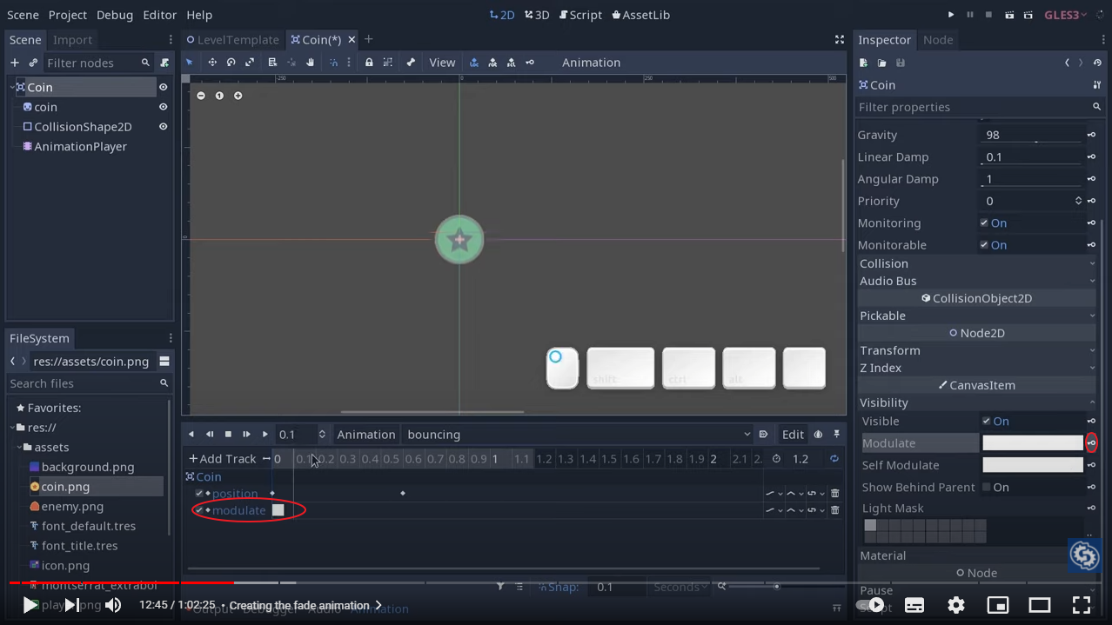This screenshot has width=1112, height=625.
Task: Add a new node with plus icon
Action: pos(15,63)
